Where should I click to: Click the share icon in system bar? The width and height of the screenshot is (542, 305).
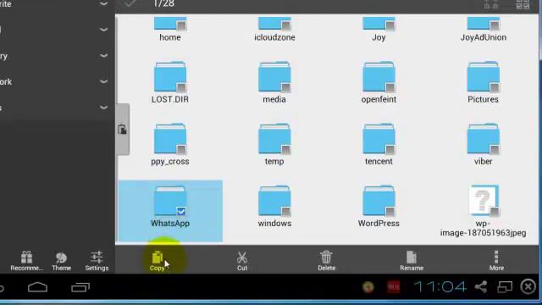tap(481, 286)
